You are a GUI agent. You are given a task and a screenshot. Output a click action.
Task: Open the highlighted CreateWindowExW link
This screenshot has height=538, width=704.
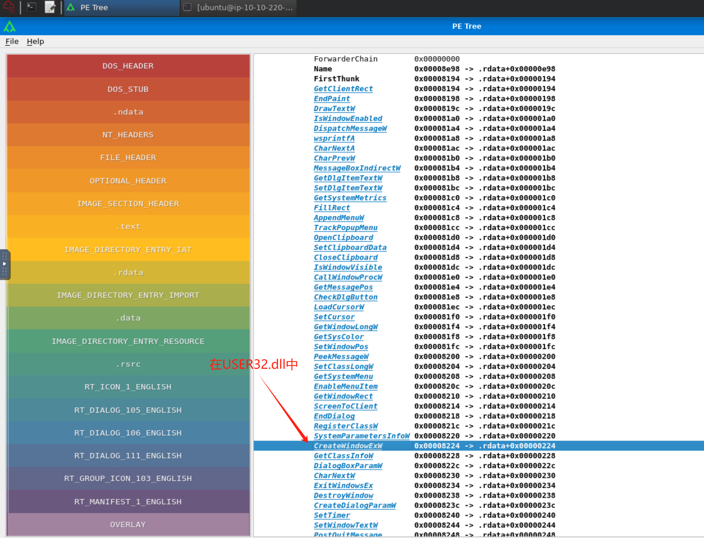348,446
